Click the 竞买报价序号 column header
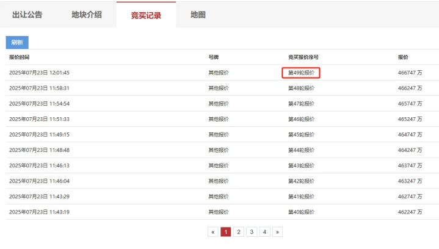The height and width of the screenshot is (249, 439). click(303, 57)
